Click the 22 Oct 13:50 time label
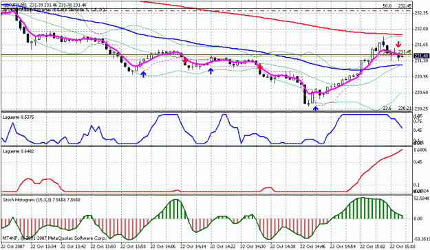 click(x=103, y=246)
